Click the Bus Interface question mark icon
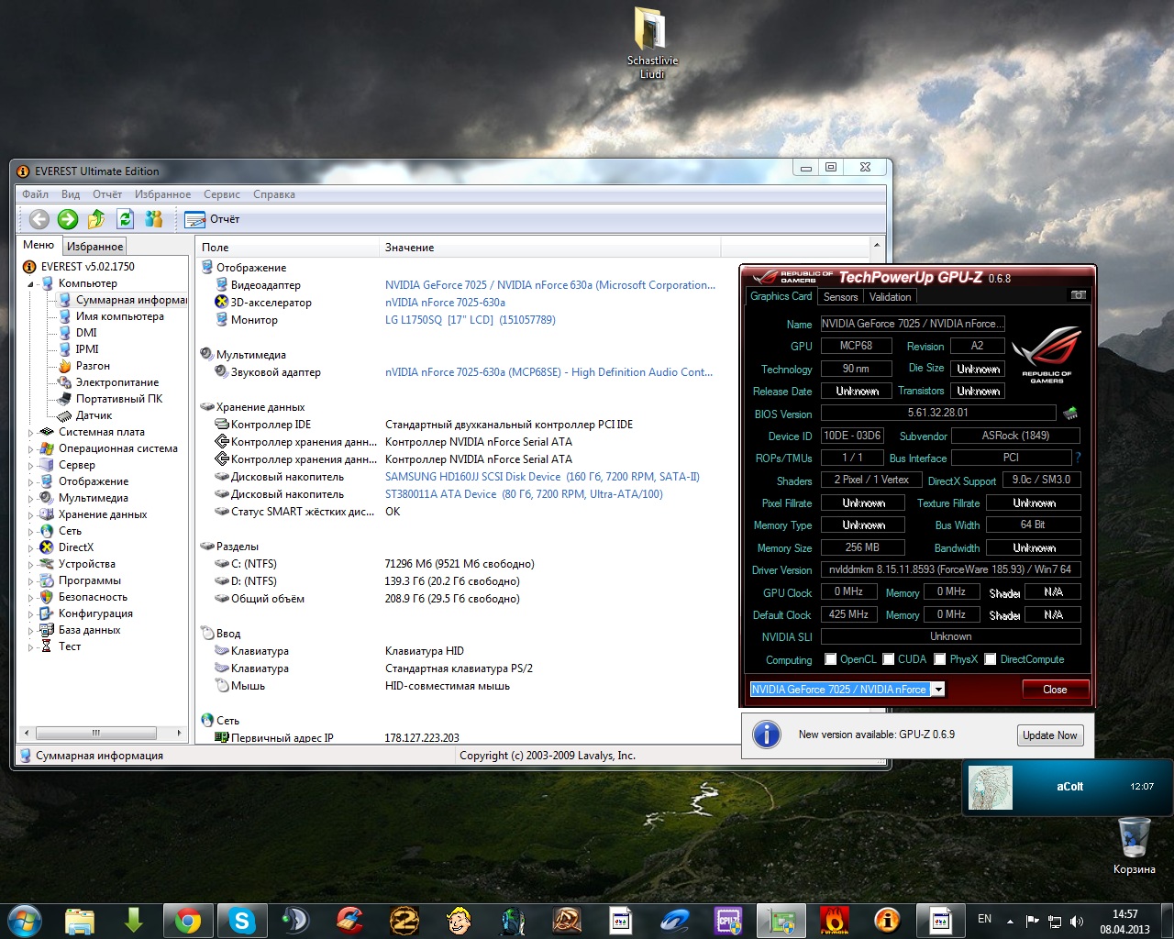 [1078, 458]
